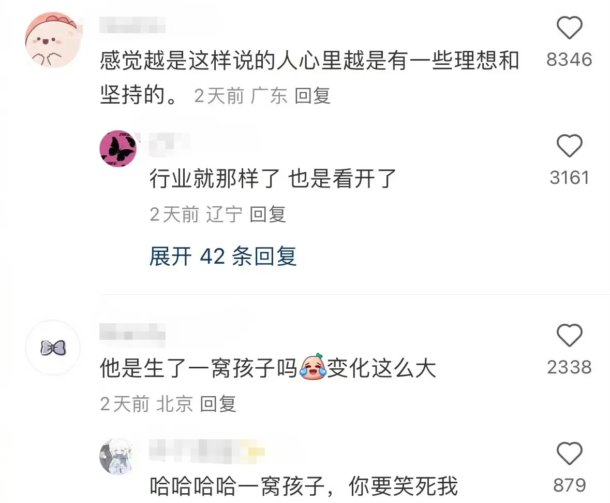The width and height of the screenshot is (610, 503).
Task: Reply to the Beijing commenter
Action: 218,404
